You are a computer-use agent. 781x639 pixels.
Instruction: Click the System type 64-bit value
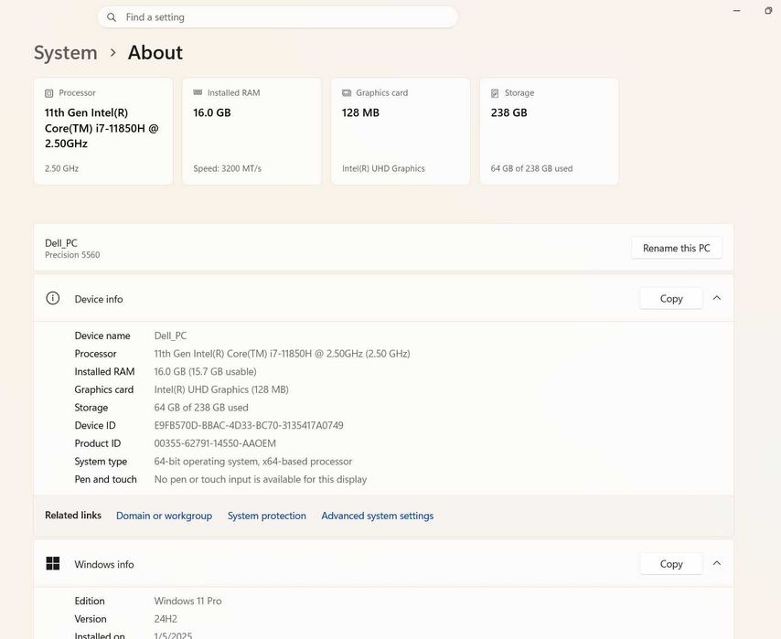(x=253, y=462)
